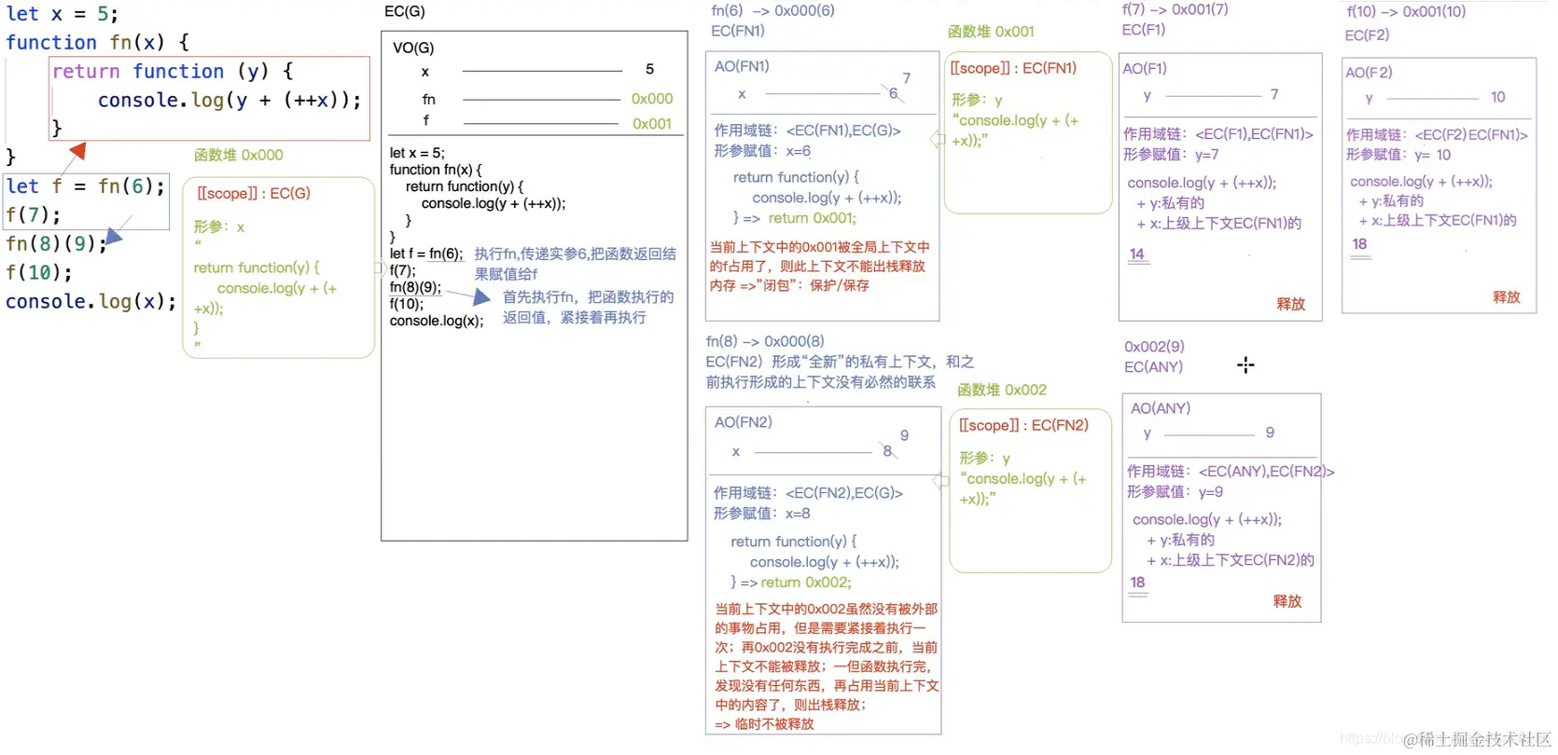Click the '形参赋值: x=8' line
Image resolution: width=1558 pixels, height=755 pixels.
click(x=762, y=514)
